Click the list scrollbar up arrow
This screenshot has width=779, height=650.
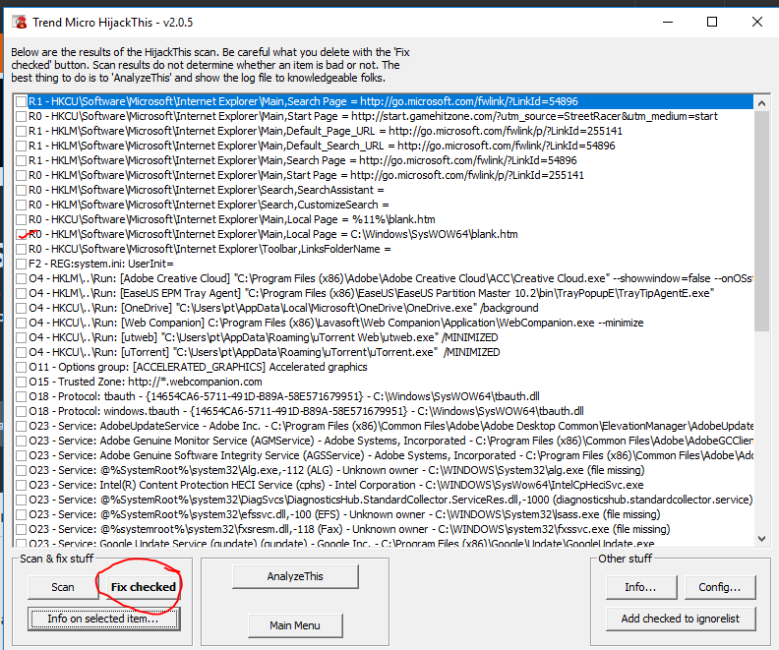761,103
